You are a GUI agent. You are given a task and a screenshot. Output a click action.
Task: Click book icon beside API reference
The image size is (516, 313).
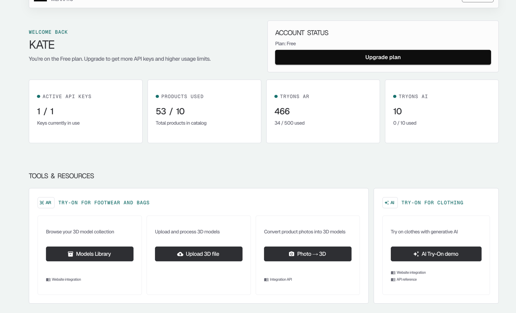point(393,280)
